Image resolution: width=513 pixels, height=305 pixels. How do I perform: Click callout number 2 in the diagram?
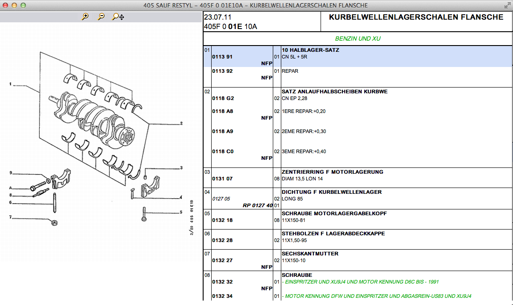tap(181, 123)
